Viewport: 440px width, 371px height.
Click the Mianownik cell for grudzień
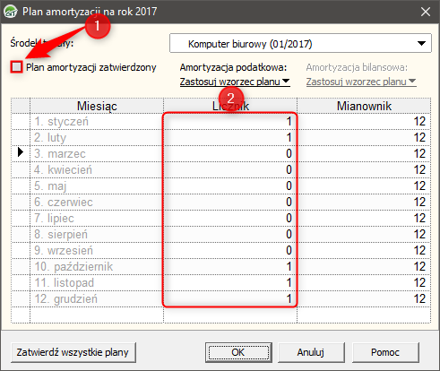[364, 298]
